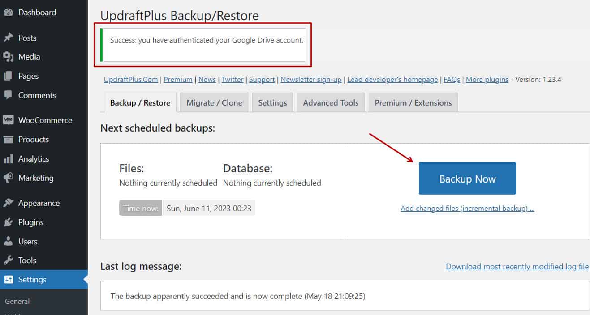The width and height of the screenshot is (590, 315).
Task: Click the Analytics bar chart icon
Action: 8,159
